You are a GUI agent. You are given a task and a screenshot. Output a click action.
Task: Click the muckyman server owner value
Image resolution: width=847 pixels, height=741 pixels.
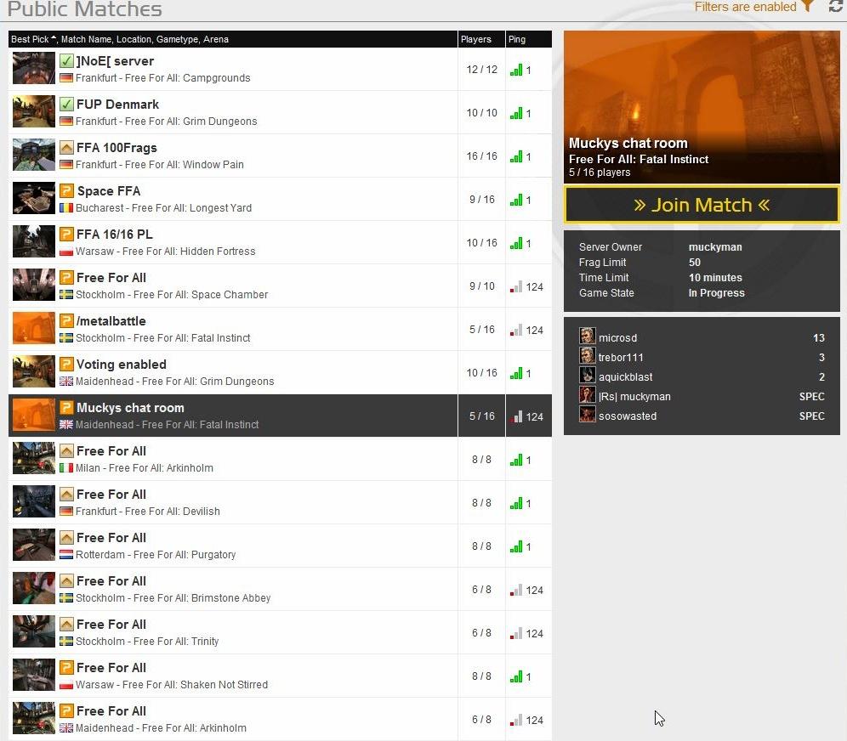click(x=715, y=246)
